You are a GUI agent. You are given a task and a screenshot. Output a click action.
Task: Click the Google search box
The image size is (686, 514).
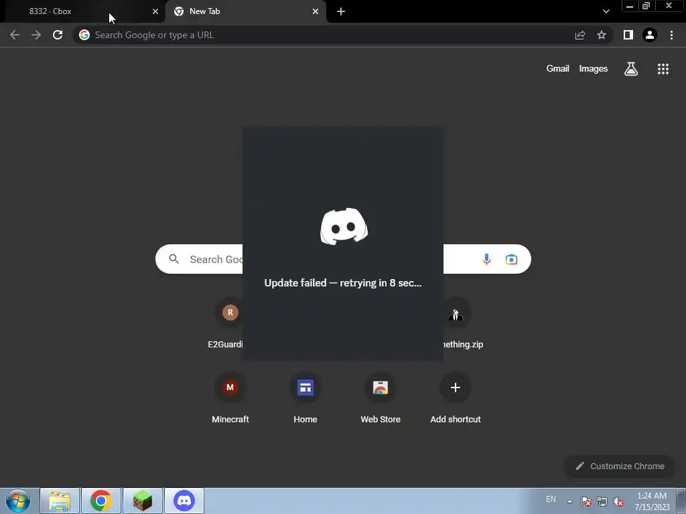(x=343, y=259)
